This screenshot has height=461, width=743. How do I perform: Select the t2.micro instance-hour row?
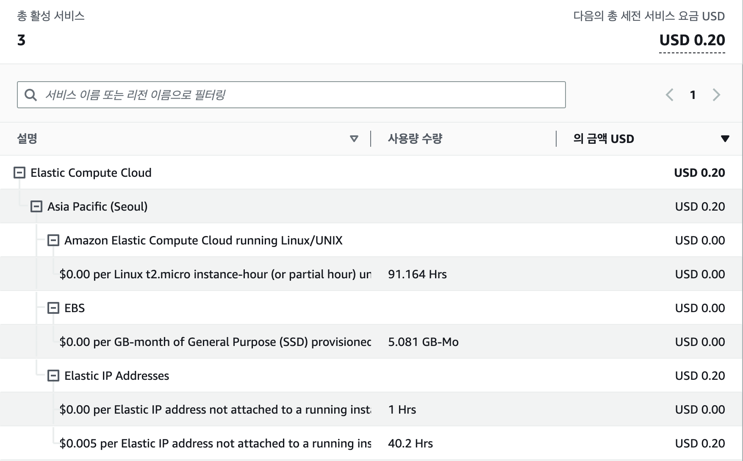371,274
